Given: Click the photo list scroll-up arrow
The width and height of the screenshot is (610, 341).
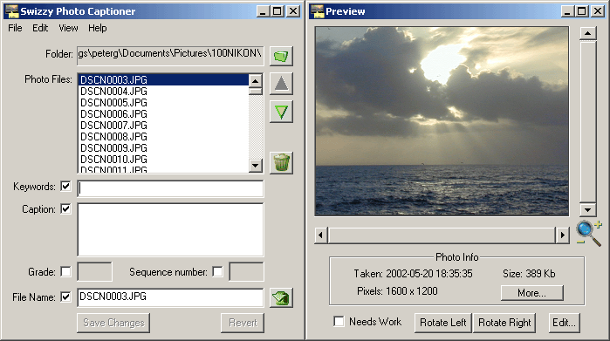Looking at the screenshot, I should pos(255,81).
